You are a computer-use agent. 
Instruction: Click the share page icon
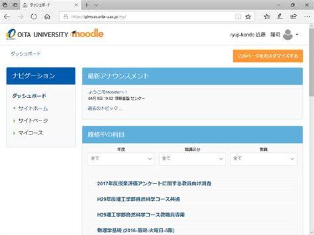[294, 17]
